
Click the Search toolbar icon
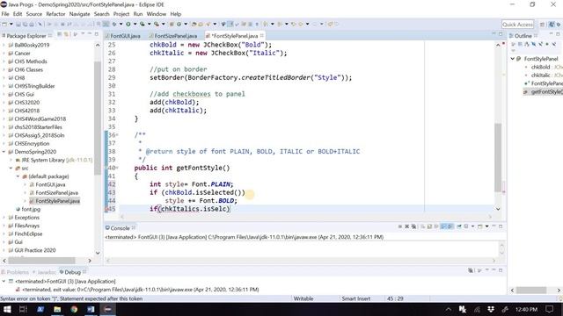click(208, 25)
